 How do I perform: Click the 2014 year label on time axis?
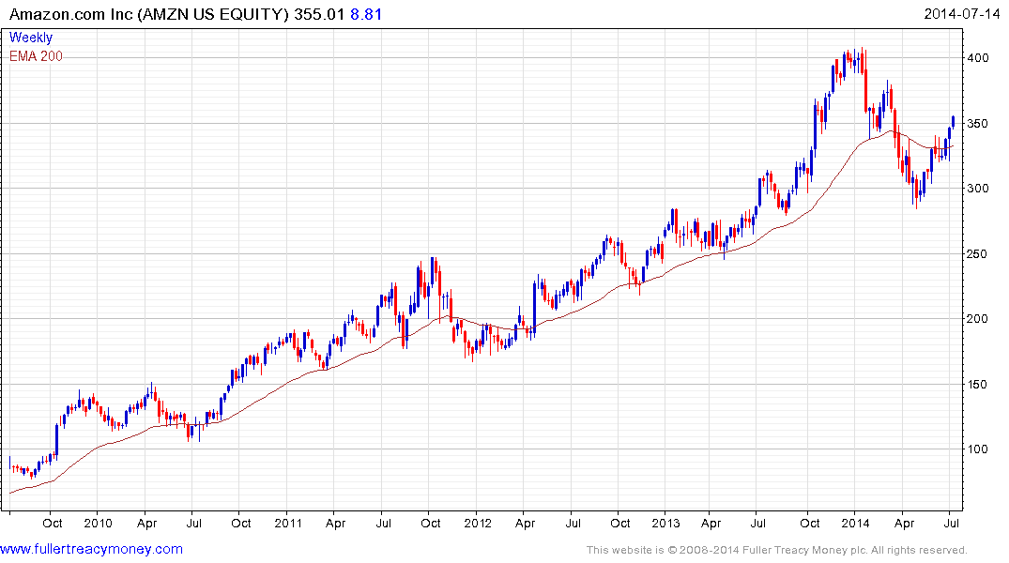pyautogui.click(x=855, y=523)
